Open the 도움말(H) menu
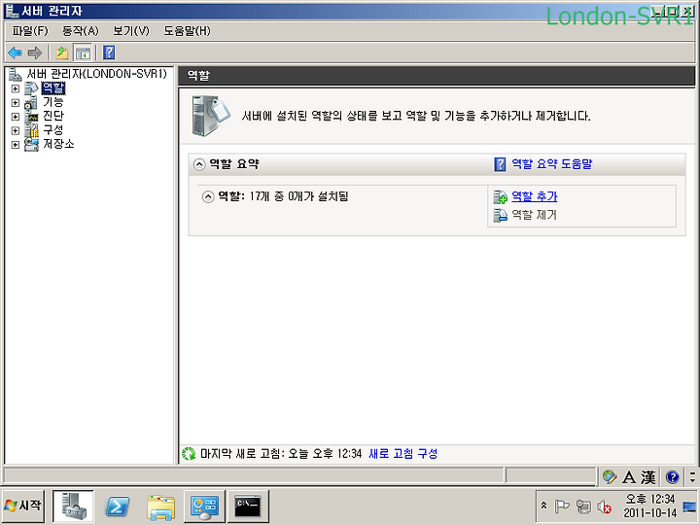The image size is (700, 525). pos(187,31)
